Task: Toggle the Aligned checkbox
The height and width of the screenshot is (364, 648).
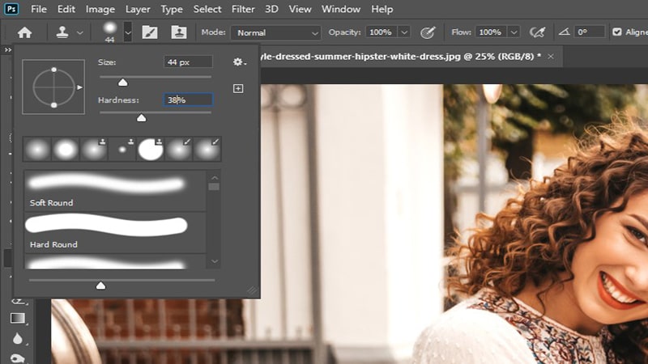Action: click(618, 32)
